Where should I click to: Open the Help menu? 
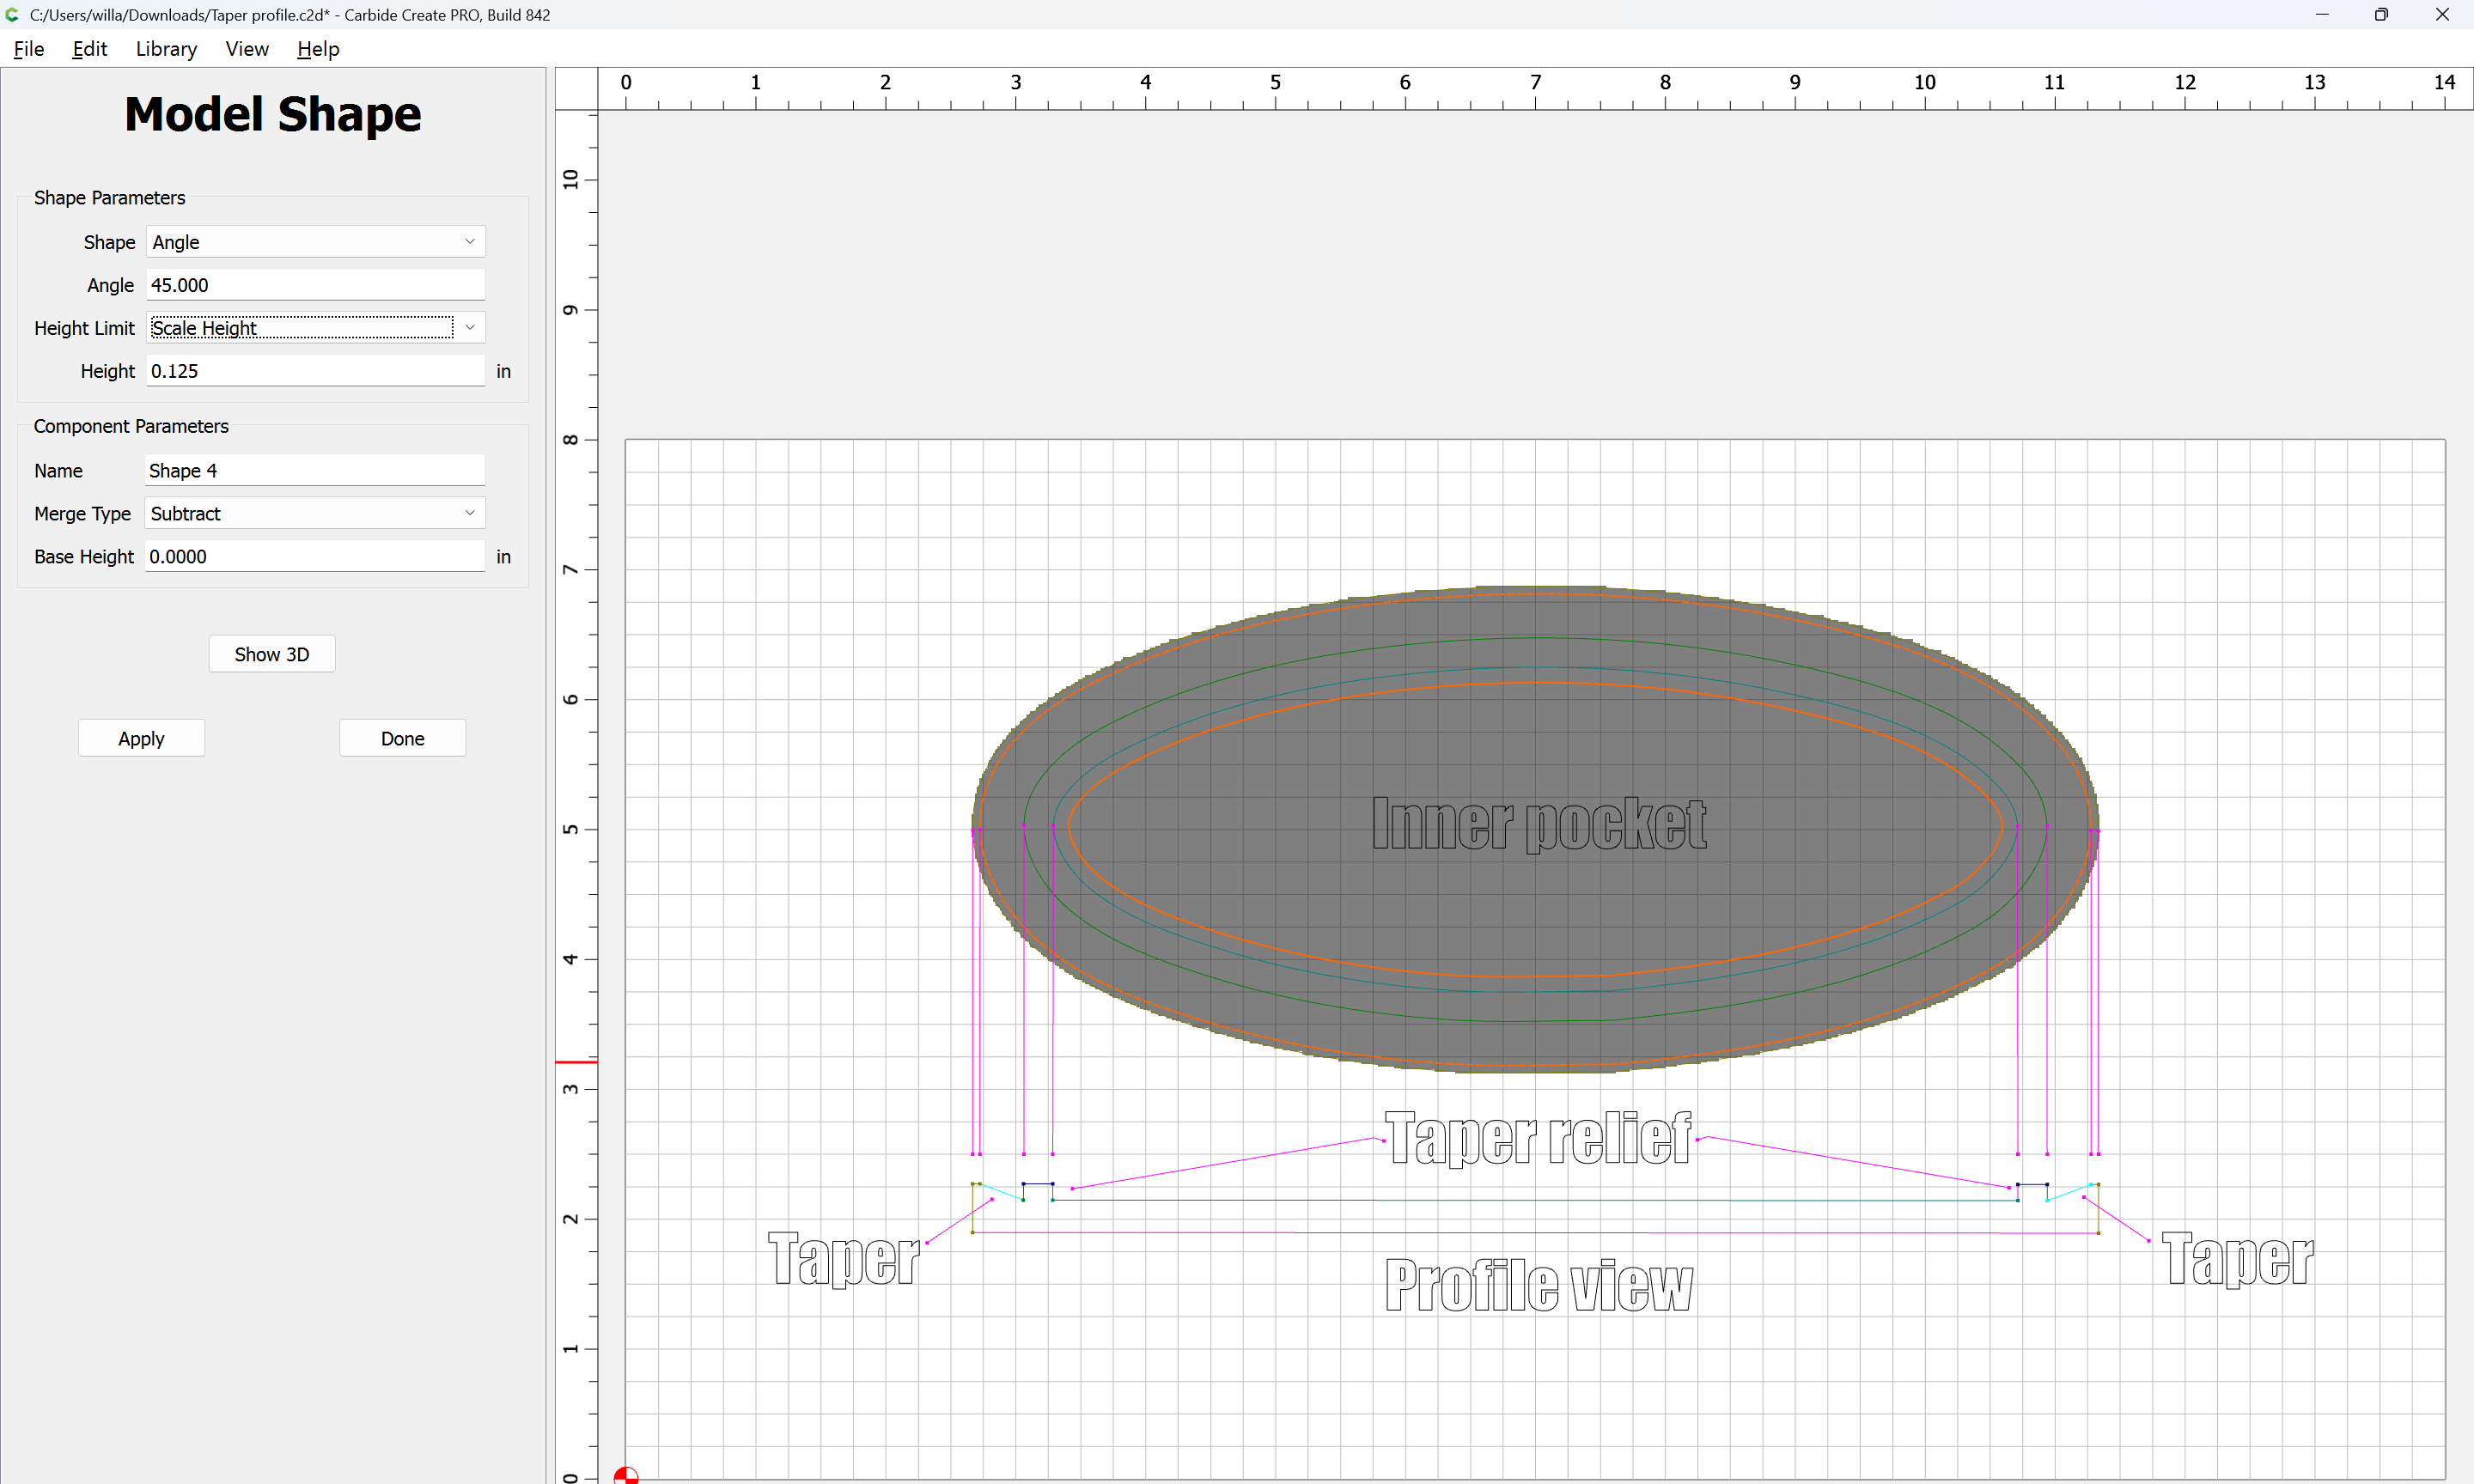pyautogui.click(x=318, y=49)
